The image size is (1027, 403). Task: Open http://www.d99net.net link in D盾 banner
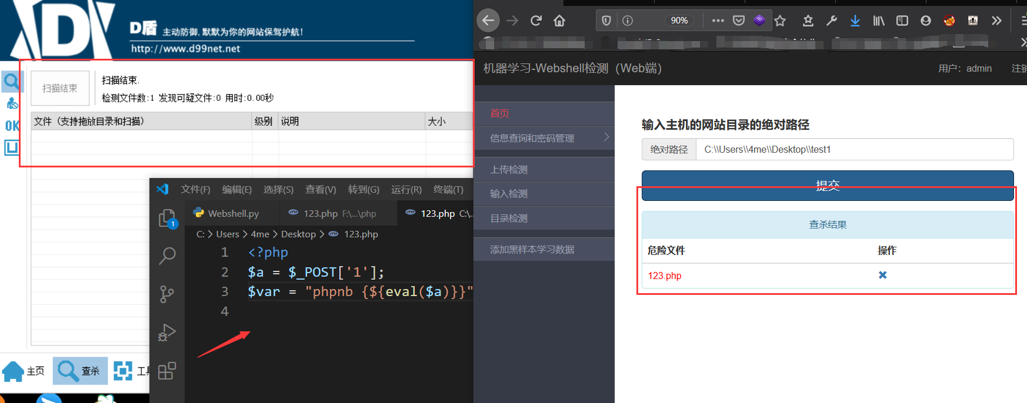(185, 49)
